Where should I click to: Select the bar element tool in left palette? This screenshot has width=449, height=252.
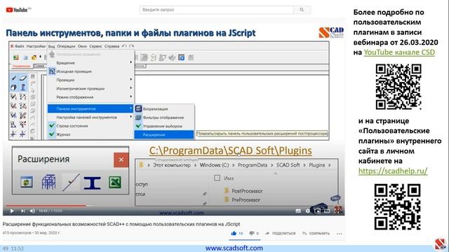pos(13,78)
